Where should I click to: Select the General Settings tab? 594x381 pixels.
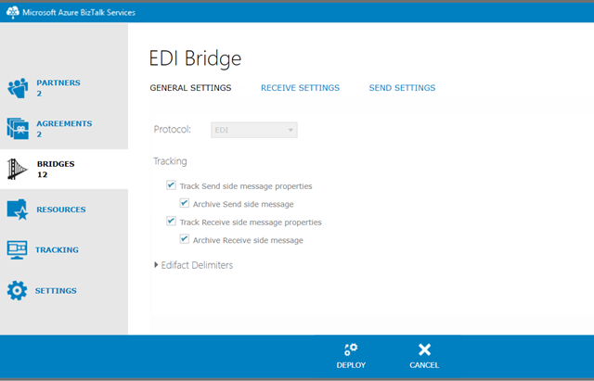pos(190,88)
